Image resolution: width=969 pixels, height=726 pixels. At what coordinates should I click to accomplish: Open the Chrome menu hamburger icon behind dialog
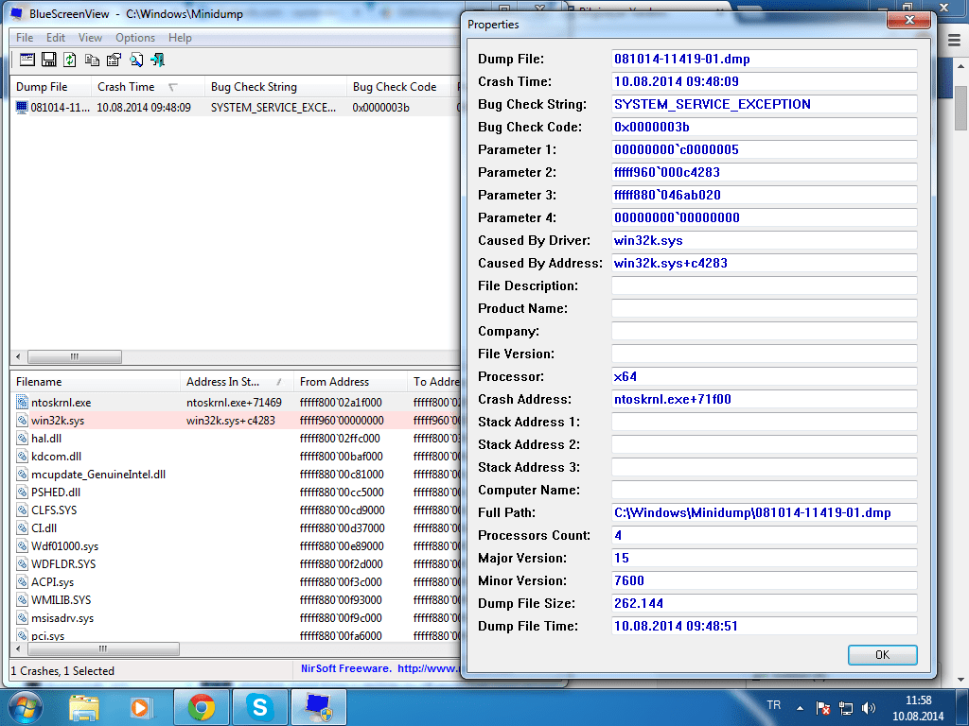[954, 41]
